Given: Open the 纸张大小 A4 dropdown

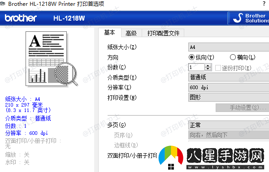Looking at the screenshot, I should coord(229,47).
